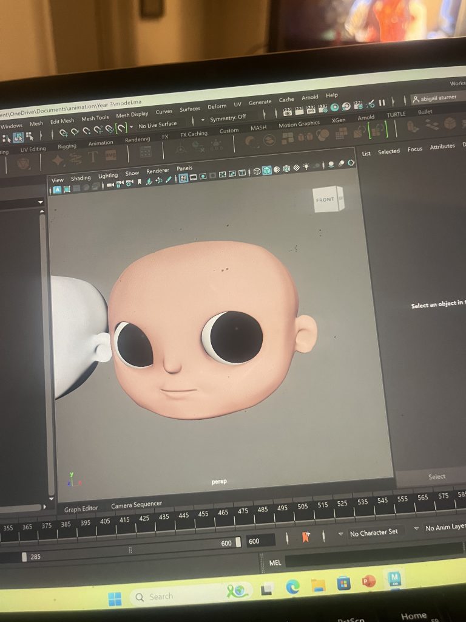
Task: Open the viewport Panels menu
Action: click(x=184, y=168)
